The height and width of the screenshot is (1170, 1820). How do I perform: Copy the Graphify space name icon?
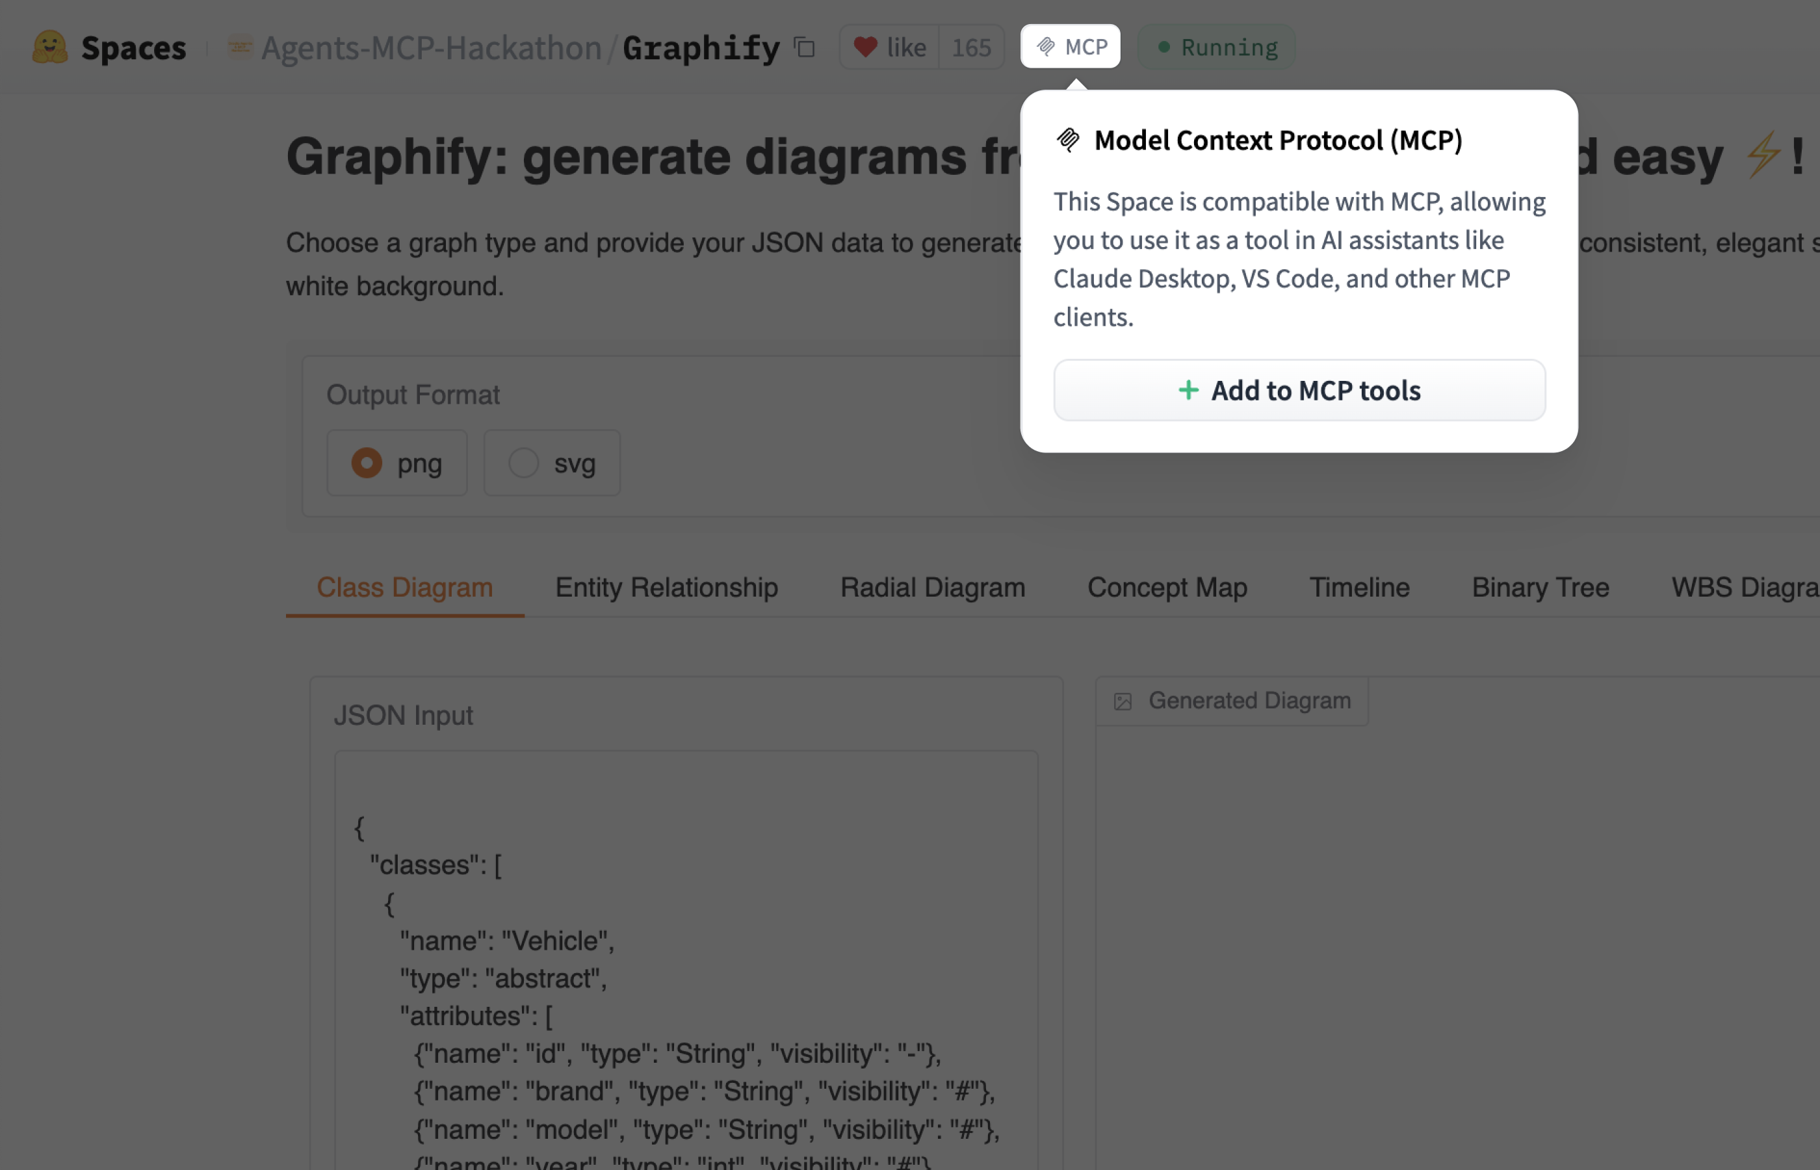pyautogui.click(x=805, y=47)
